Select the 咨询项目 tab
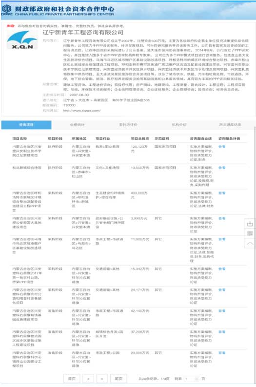256x387 pixels. click(26, 125)
